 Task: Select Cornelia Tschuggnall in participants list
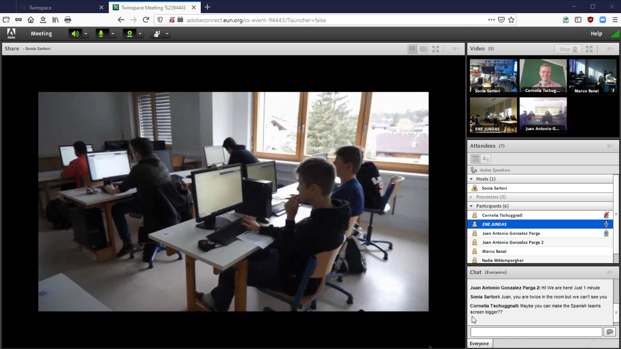coord(540,215)
